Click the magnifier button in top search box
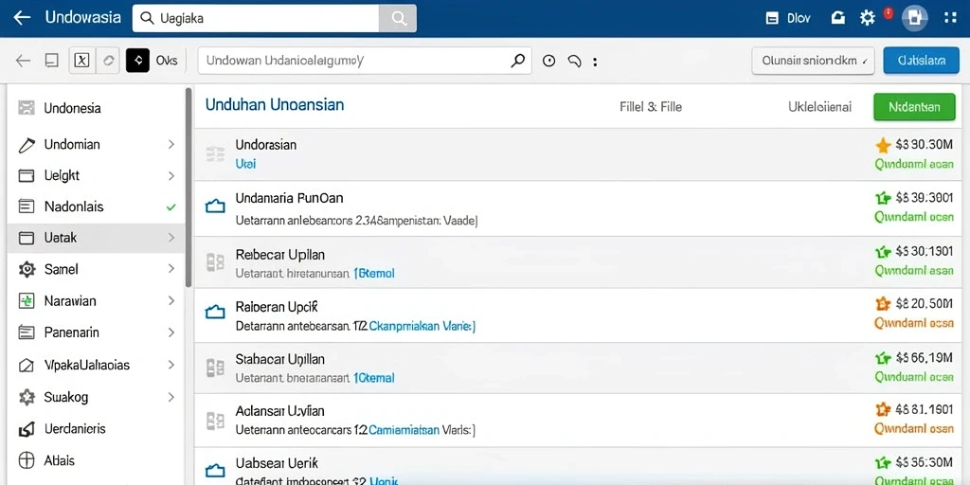The height and width of the screenshot is (485, 970). pos(398,18)
